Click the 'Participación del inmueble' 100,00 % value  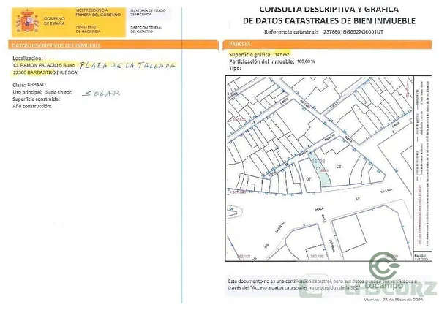click(x=304, y=61)
